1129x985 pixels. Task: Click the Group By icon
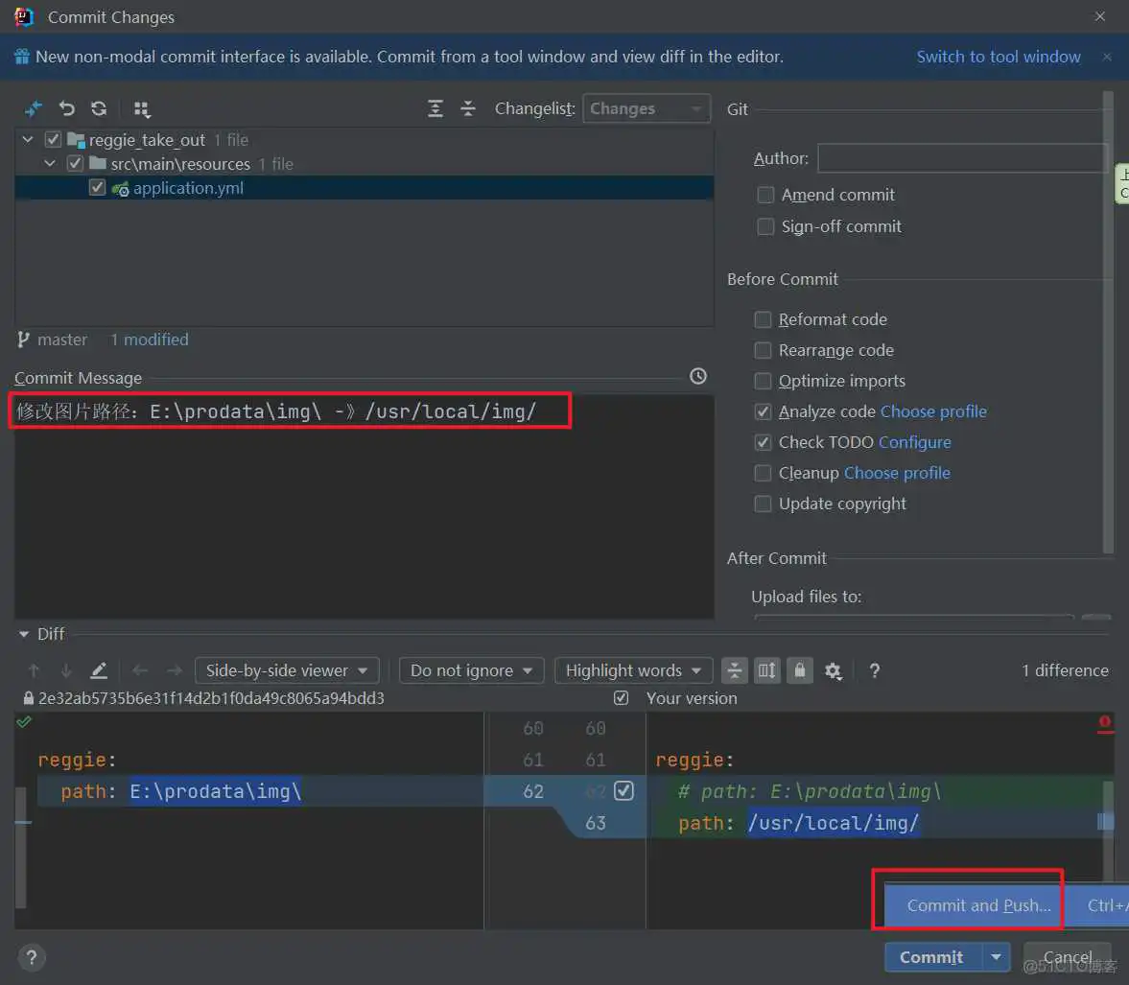coord(142,109)
